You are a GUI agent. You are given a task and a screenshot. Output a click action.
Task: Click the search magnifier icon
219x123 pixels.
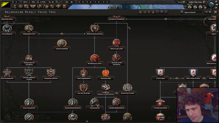coord(182,12)
